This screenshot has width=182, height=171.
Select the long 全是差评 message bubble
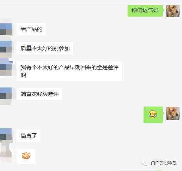70,71
